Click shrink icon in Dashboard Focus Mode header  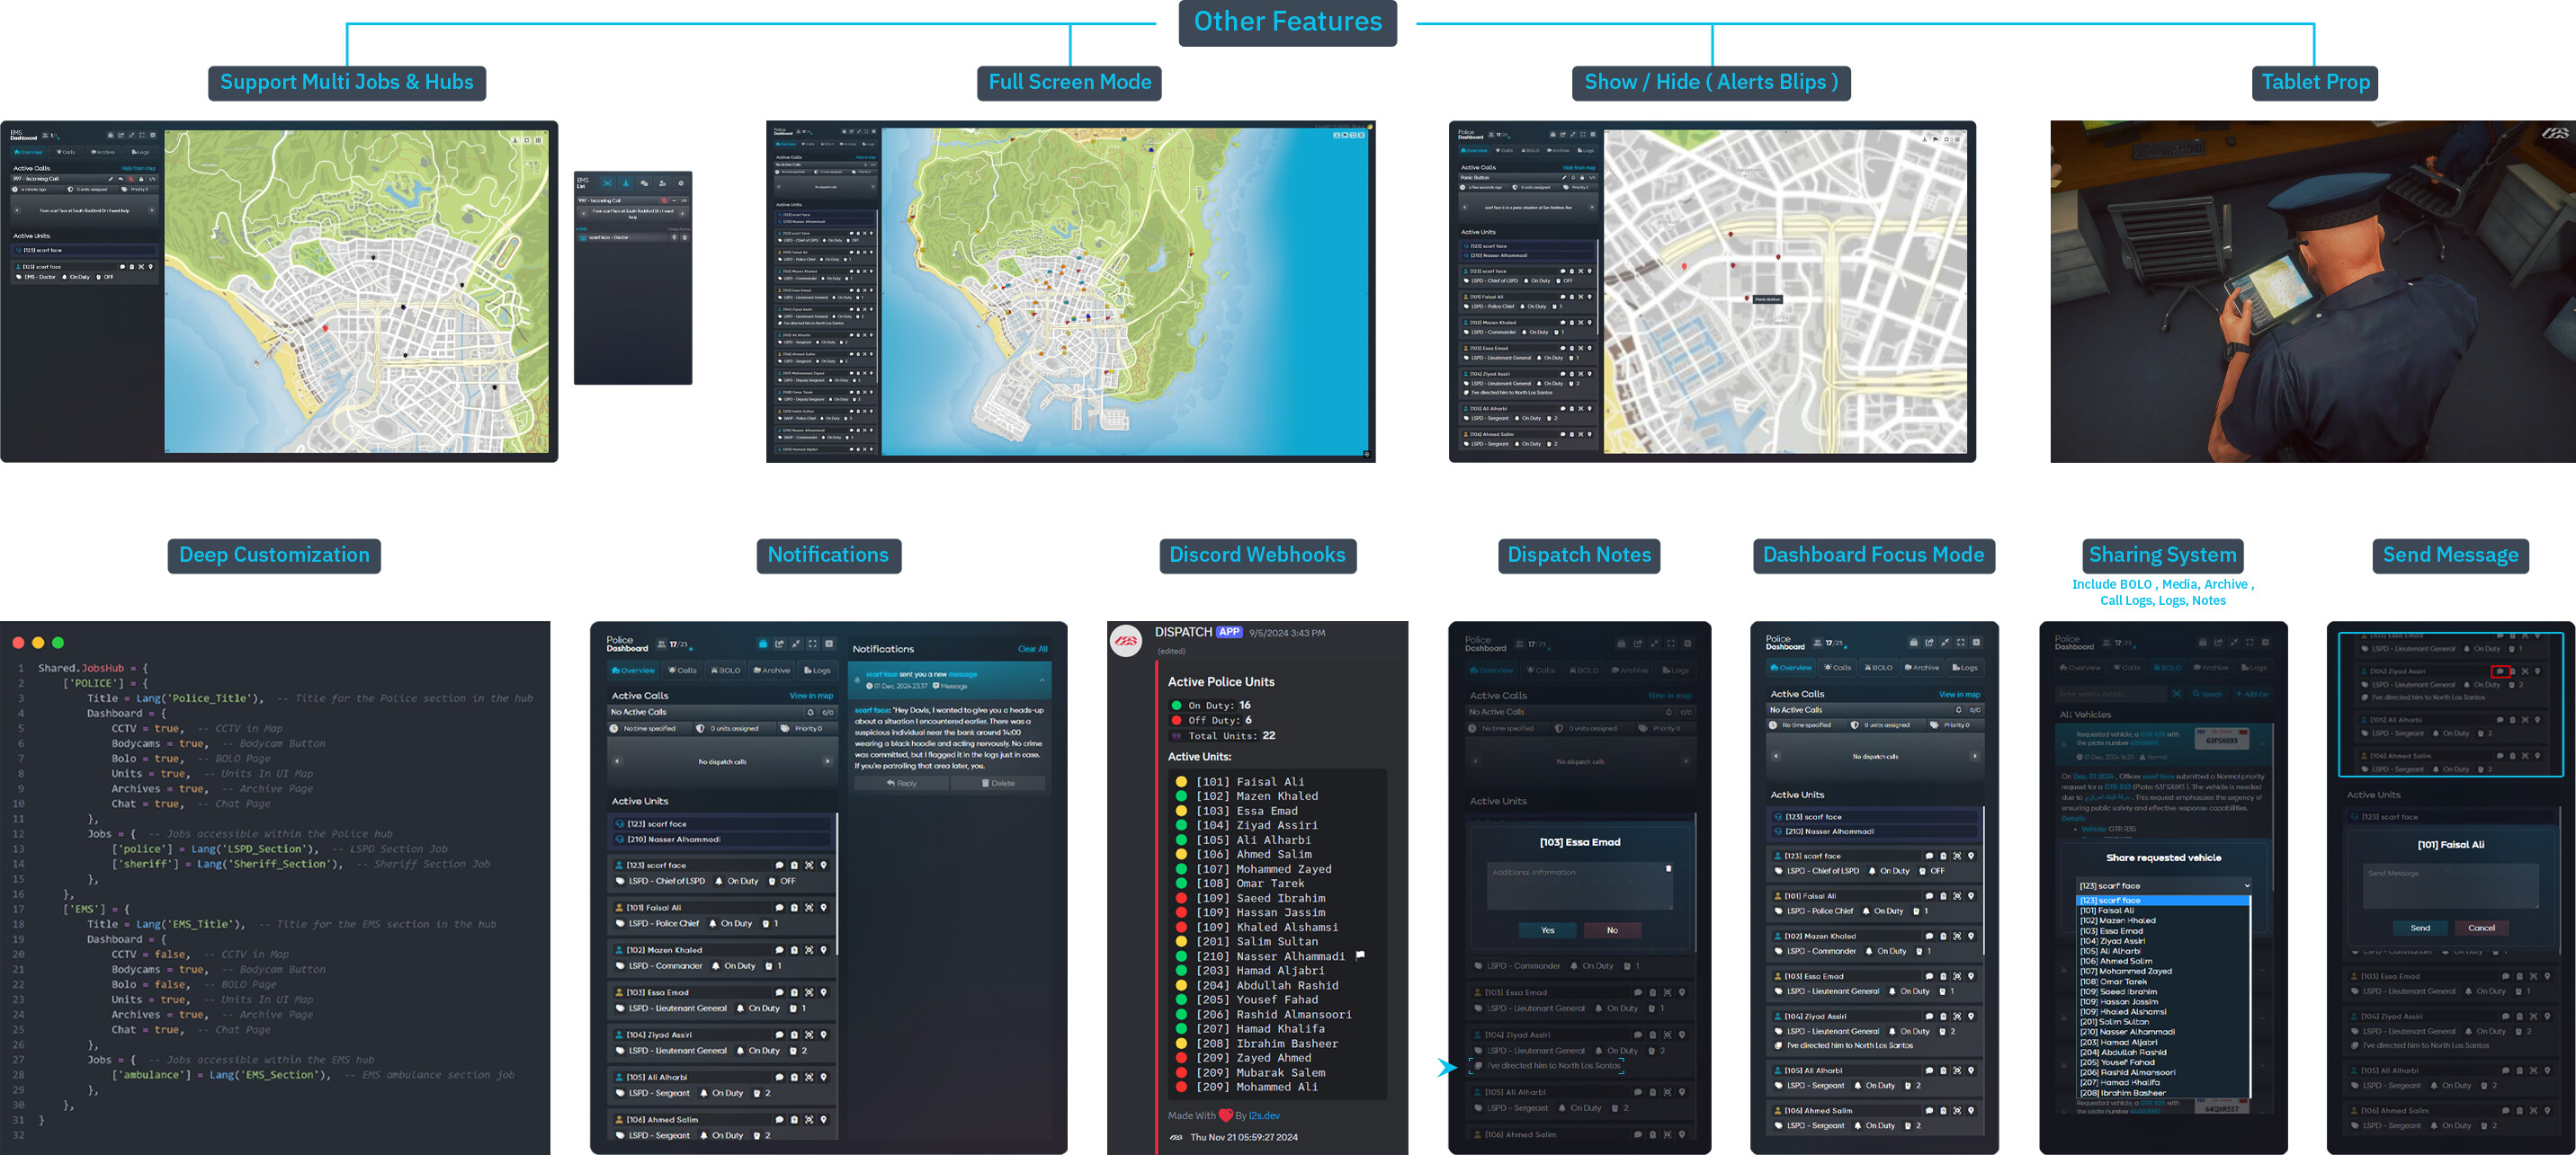[1945, 643]
